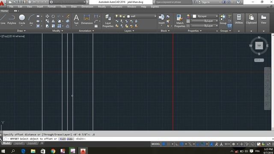Expand the Block panel
Viewport: 274px width, 154px height.
tap(165, 31)
